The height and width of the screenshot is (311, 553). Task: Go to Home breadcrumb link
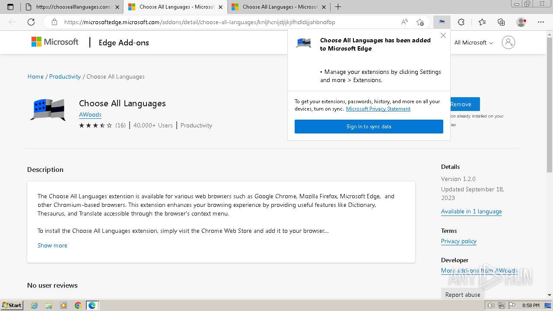tap(35, 76)
